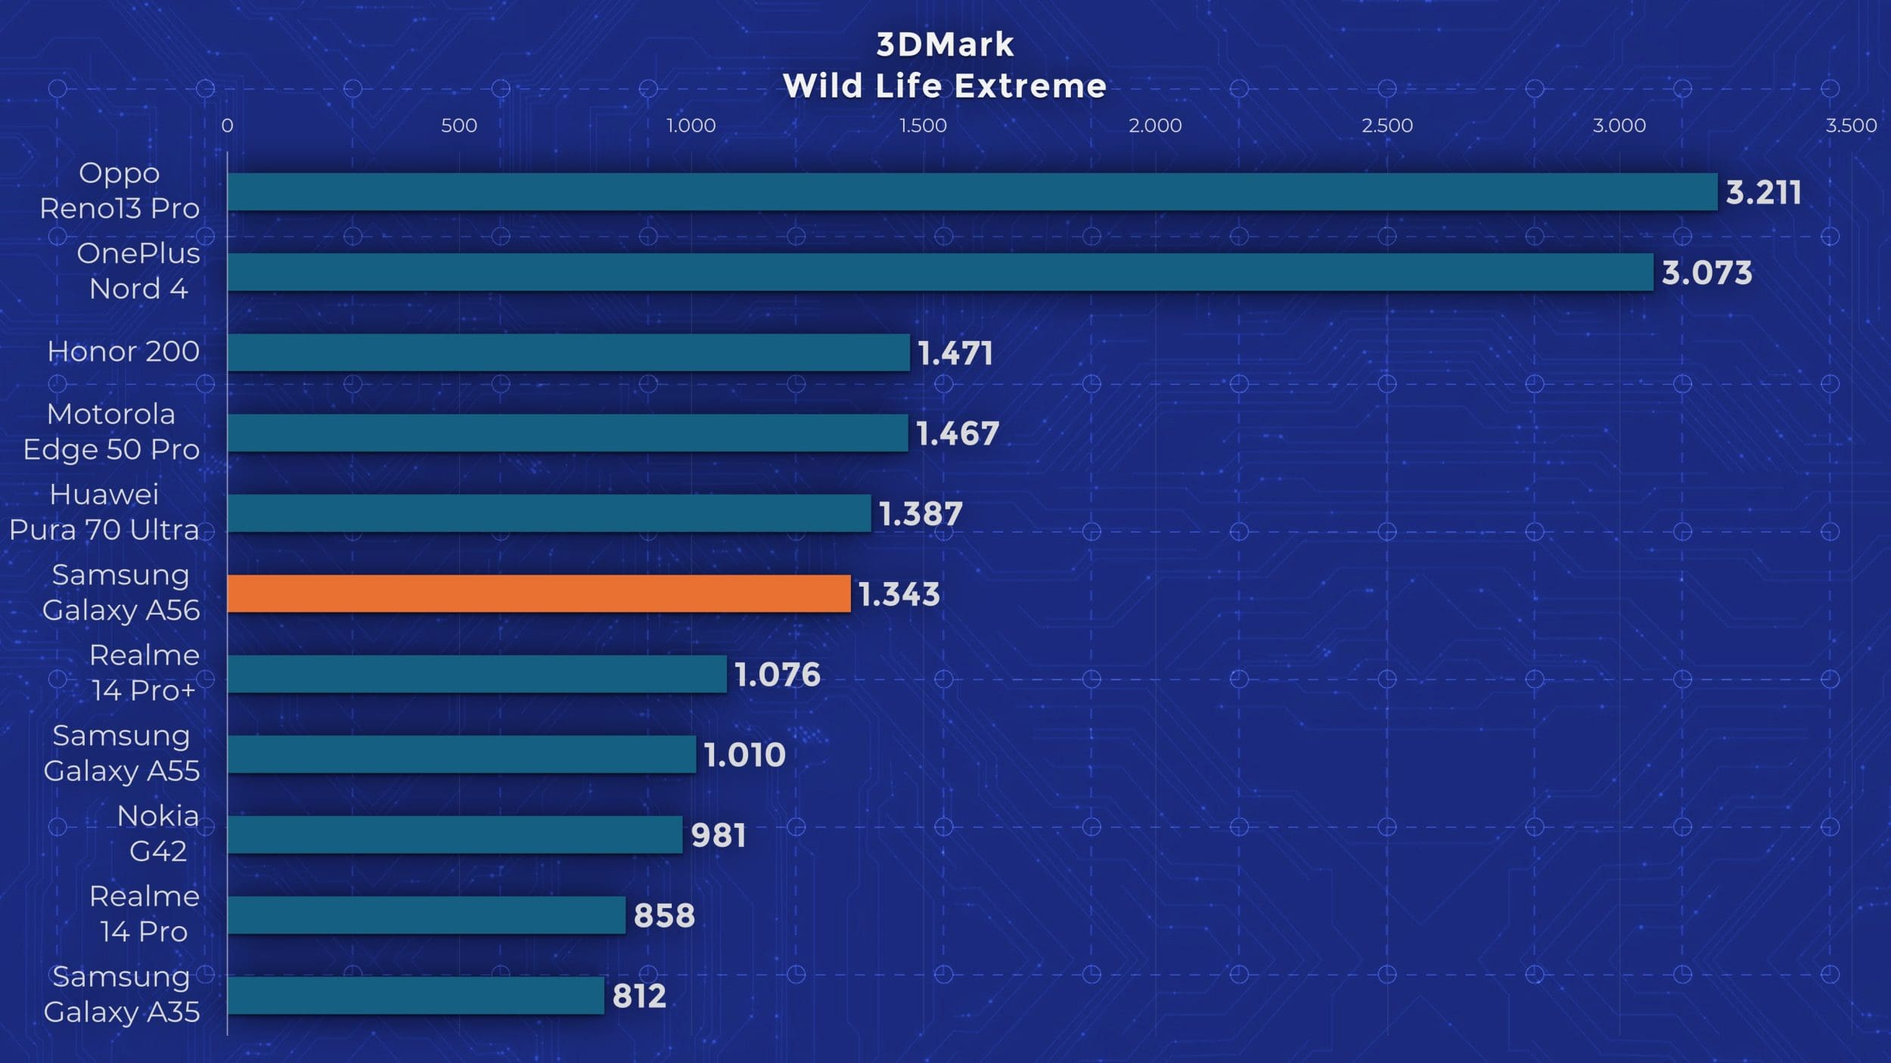Click the Nokia G42 bar
The height and width of the screenshot is (1063, 1891).
coord(455,835)
